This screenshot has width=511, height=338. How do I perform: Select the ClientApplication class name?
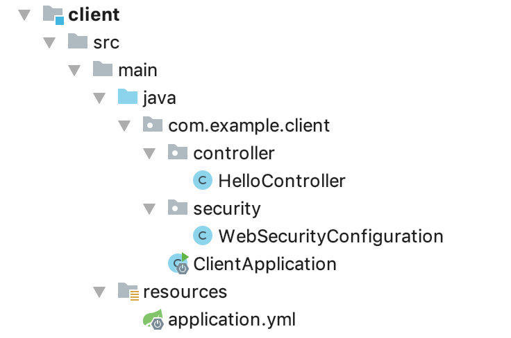point(265,264)
